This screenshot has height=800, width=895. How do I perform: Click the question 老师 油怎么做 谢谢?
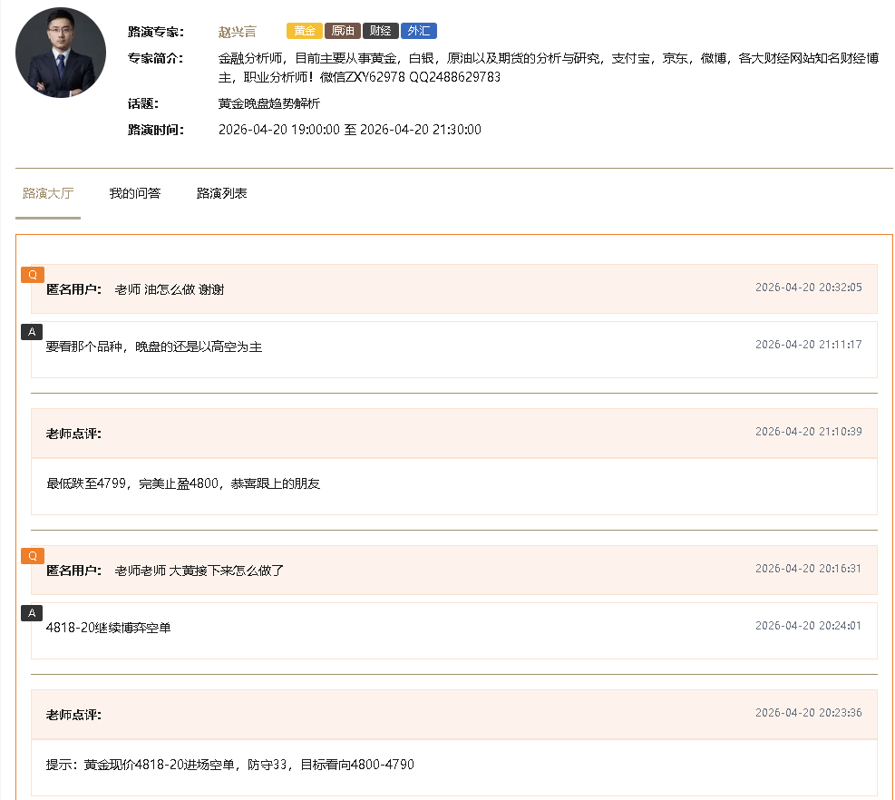pos(170,289)
